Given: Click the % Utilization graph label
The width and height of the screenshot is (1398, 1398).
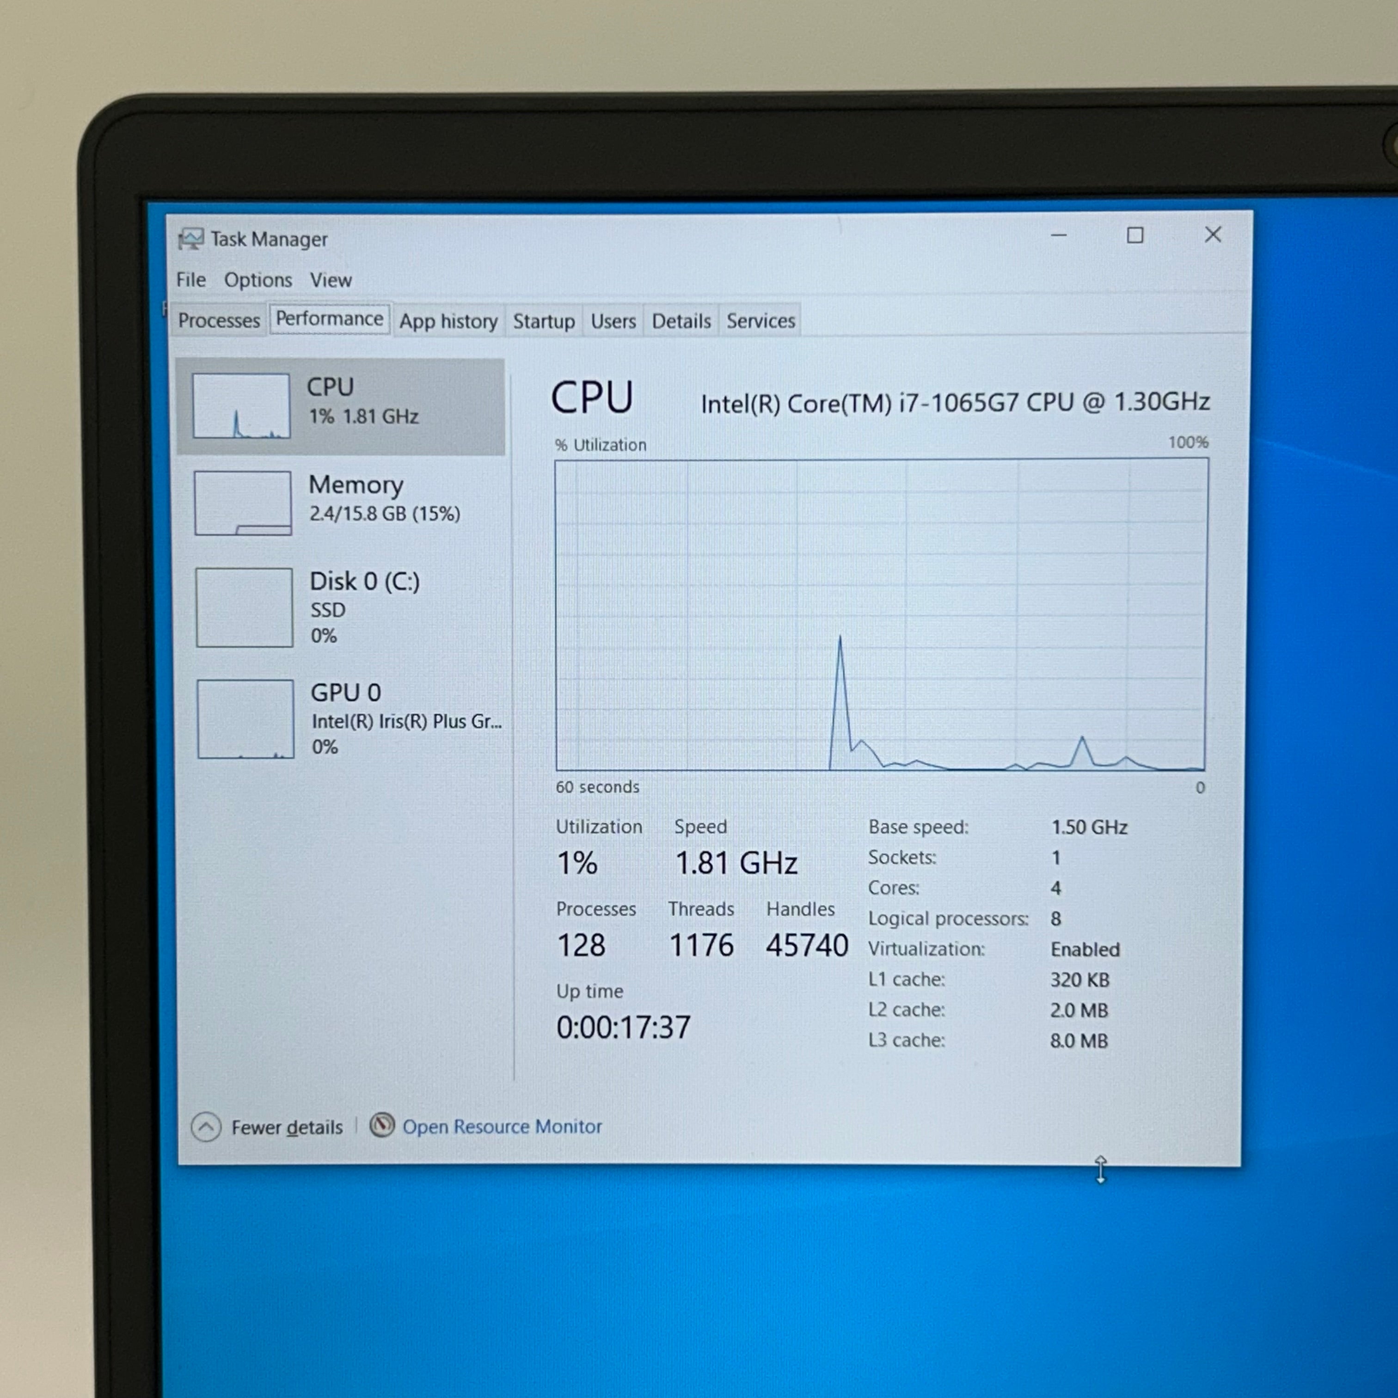Looking at the screenshot, I should pyautogui.click(x=601, y=444).
